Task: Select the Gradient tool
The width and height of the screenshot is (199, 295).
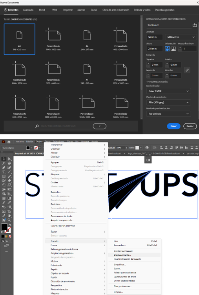Action: tap(9, 198)
